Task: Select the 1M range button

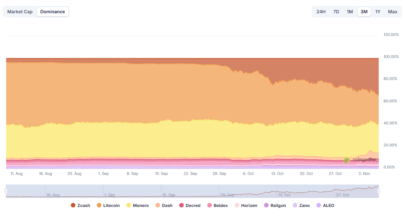Action: click(x=350, y=12)
